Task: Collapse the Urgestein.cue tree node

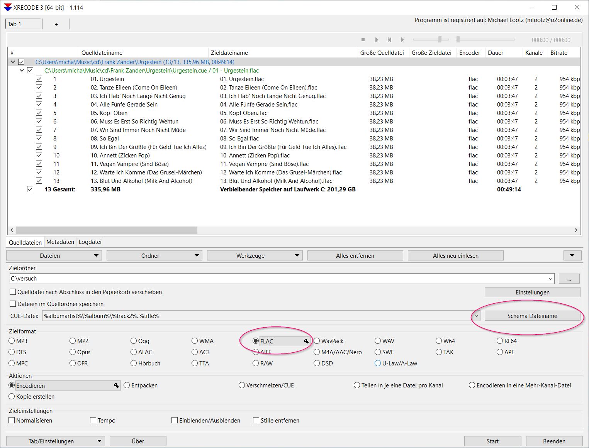Action: tap(22, 71)
